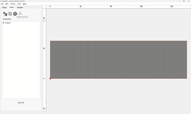Click the vertical ruler at the 40 mark
Screen dimensions: 191x114
click(x=44, y=48)
